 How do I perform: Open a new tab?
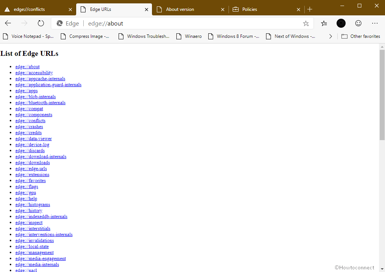pyautogui.click(x=310, y=9)
